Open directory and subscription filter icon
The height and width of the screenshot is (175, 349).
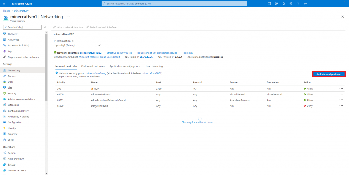click(276, 3)
